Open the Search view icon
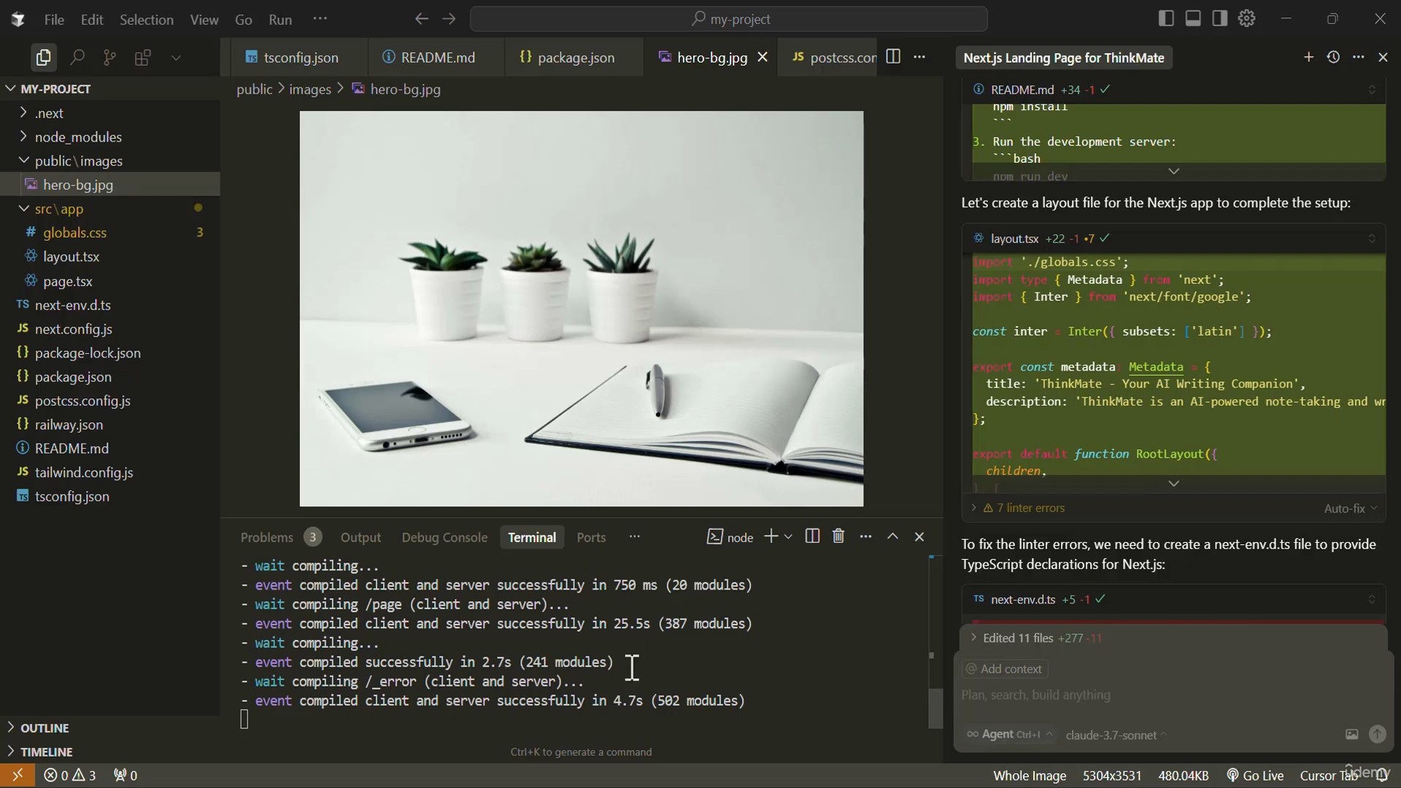This screenshot has width=1401, height=788. coord(77,57)
